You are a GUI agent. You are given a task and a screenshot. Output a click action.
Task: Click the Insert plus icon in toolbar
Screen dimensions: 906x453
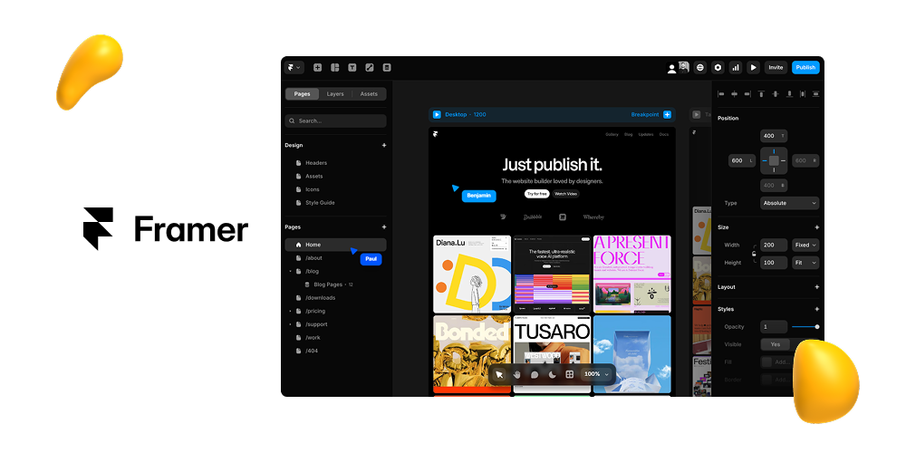coord(317,68)
